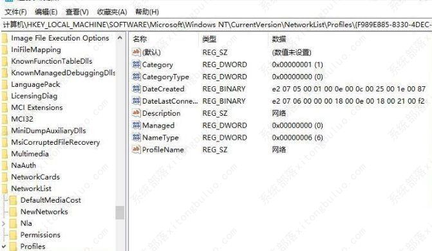Select the Category DWORD value icon
432x251 pixels.
(x=136, y=64)
